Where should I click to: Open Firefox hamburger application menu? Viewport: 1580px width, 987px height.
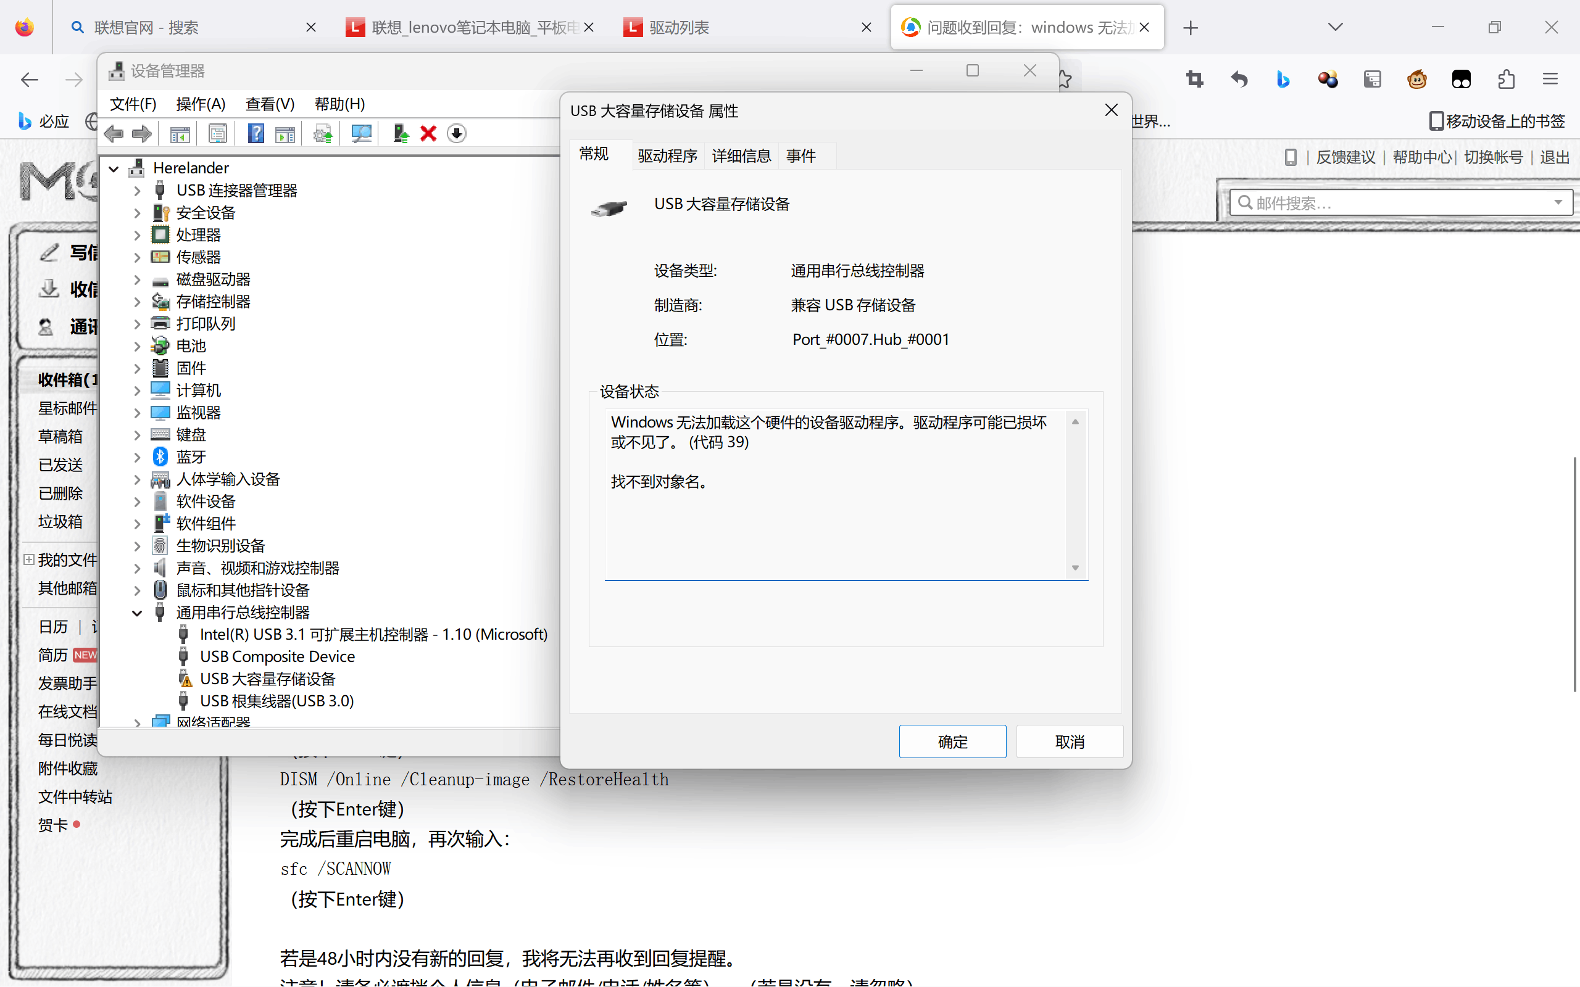click(1550, 80)
